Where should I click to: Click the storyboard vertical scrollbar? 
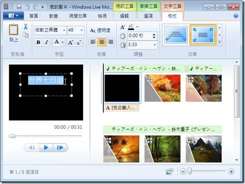click(236, 91)
